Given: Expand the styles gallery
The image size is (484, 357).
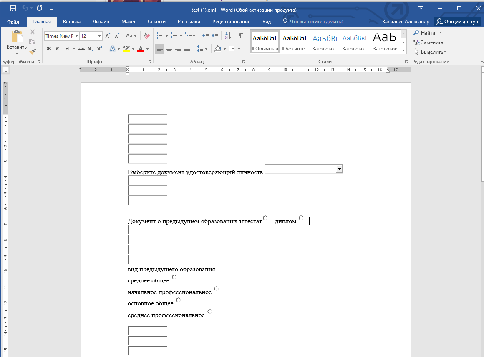Looking at the screenshot, I should (x=404, y=50).
